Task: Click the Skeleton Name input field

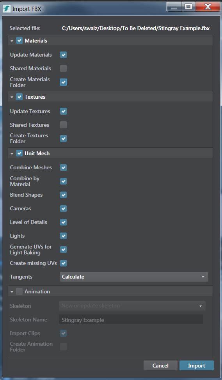Action: [x=131, y=320]
